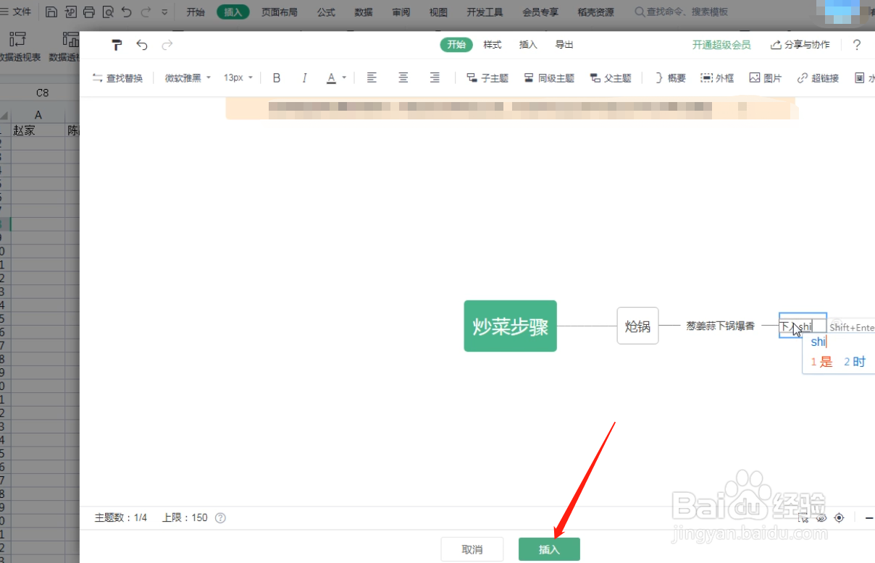Insert a 概要 summary brace
Image resolution: width=875 pixels, height=563 pixels.
(669, 77)
